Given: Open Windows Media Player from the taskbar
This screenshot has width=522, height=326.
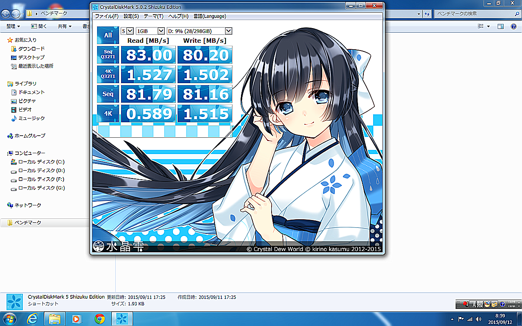Looking at the screenshot, I should pos(77,318).
